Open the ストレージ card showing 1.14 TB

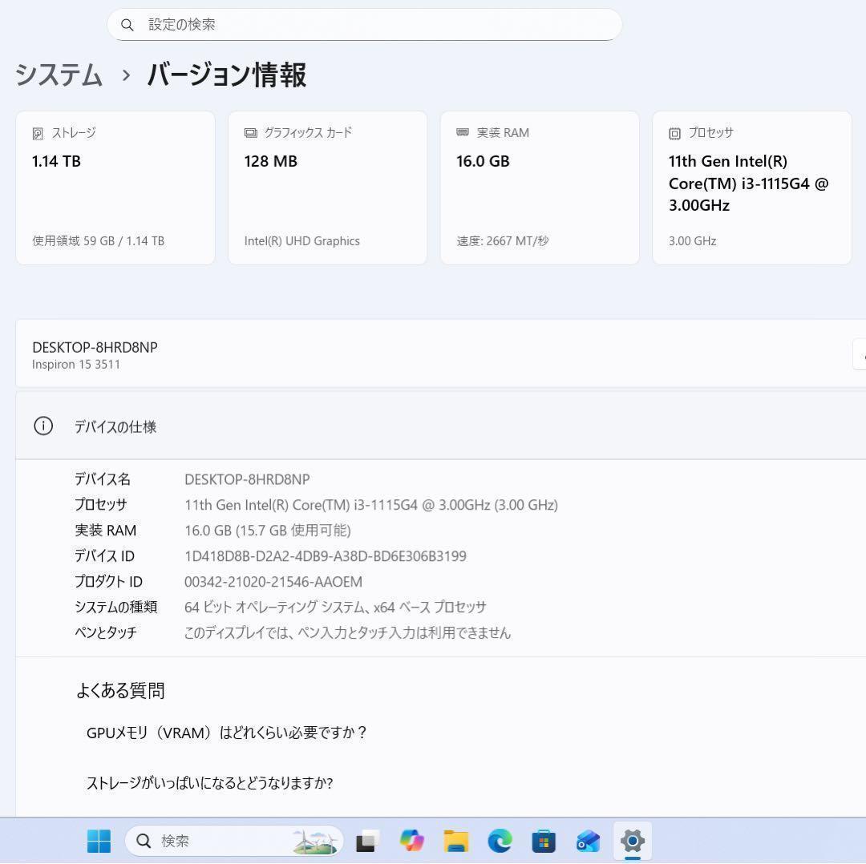click(x=115, y=186)
